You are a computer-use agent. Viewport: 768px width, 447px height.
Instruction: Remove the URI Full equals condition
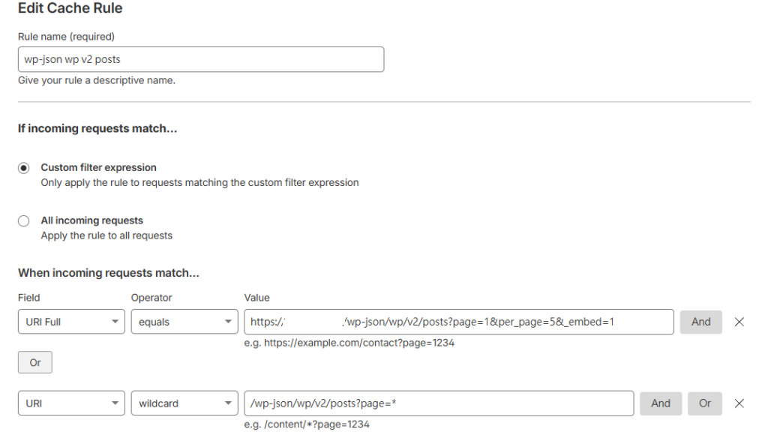click(739, 321)
